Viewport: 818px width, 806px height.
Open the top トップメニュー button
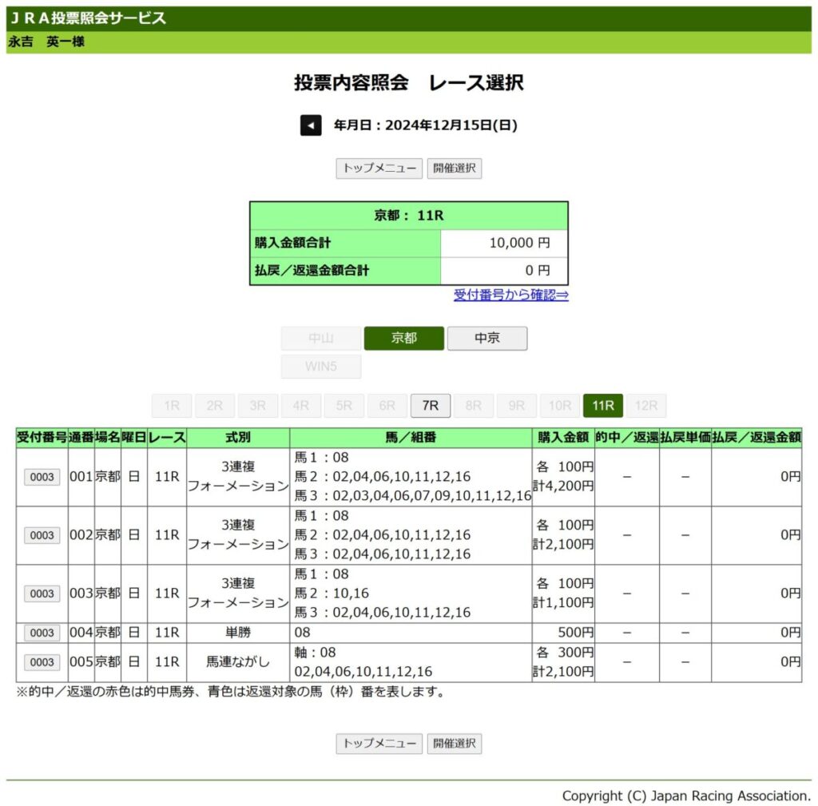click(379, 169)
